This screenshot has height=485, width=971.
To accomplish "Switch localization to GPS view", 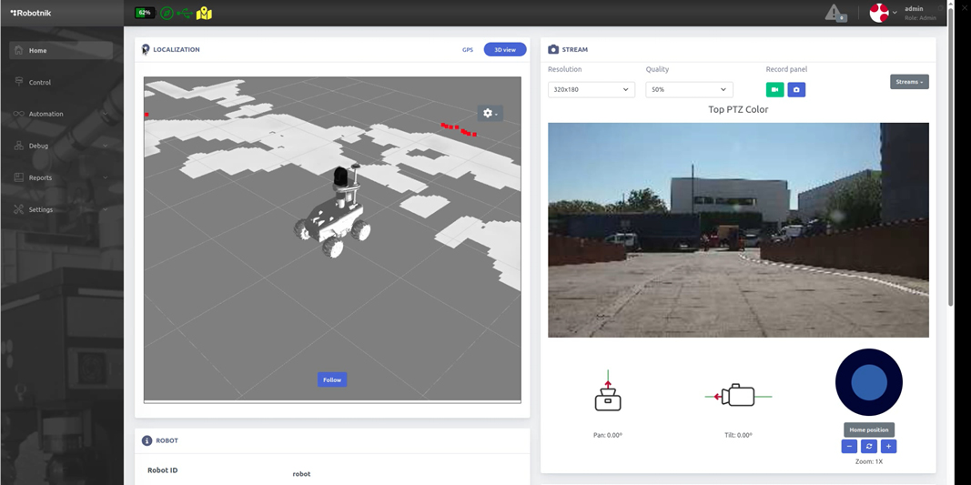I will coord(468,50).
